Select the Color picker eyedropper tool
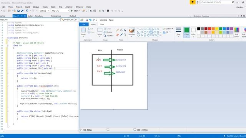This screenshot has width=246, height=138. (x=121, y=35)
